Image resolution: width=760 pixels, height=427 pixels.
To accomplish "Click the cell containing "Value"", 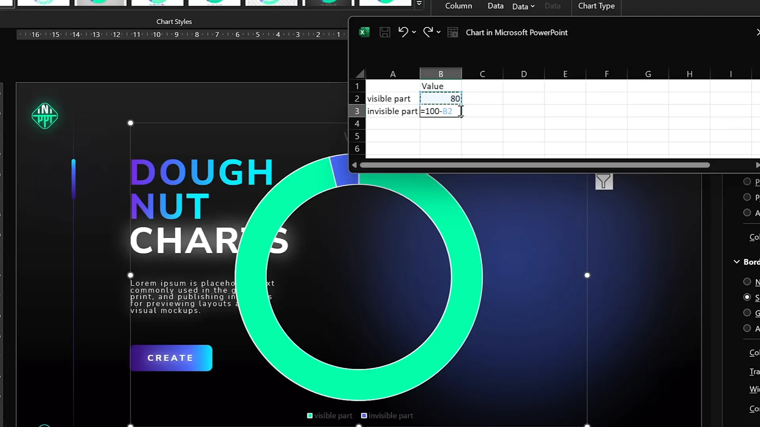I will point(441,86).
